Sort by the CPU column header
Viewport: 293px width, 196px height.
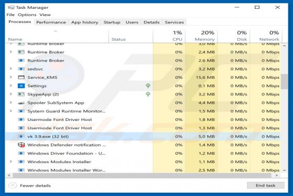click(x=169, y=36)
